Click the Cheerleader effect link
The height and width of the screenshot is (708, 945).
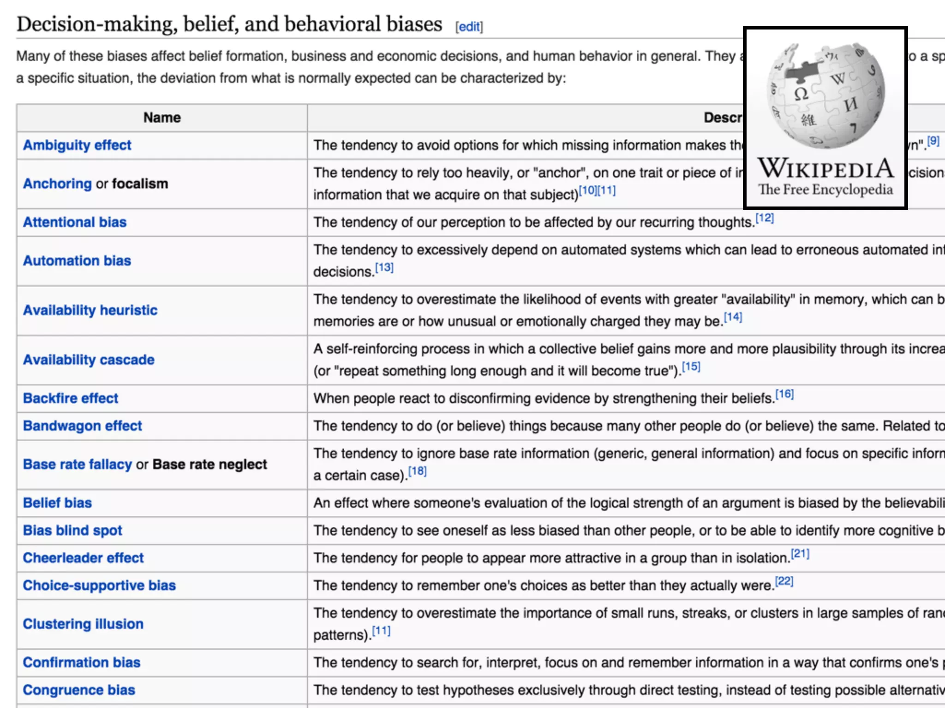84,558
